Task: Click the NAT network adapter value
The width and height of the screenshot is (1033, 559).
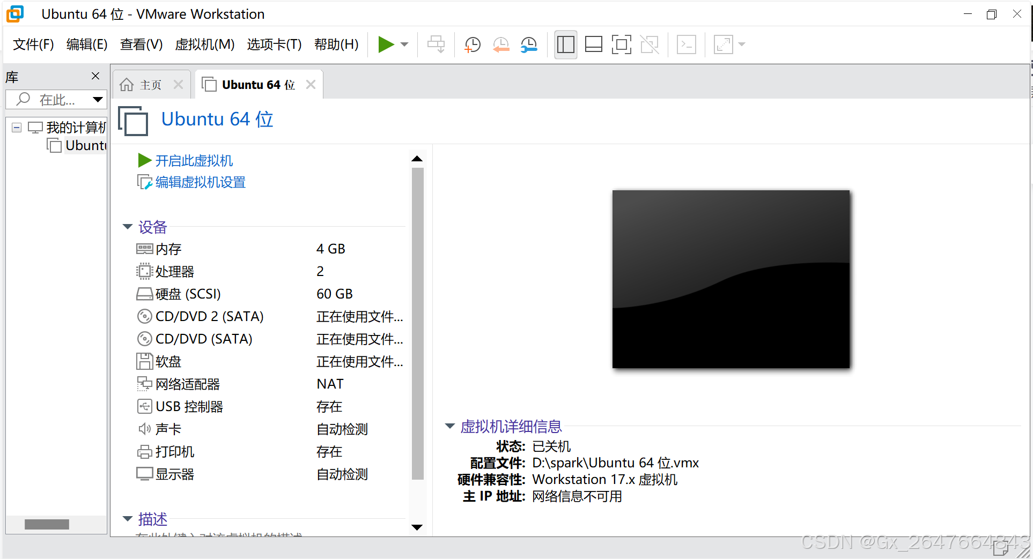Action: [330, 384]
